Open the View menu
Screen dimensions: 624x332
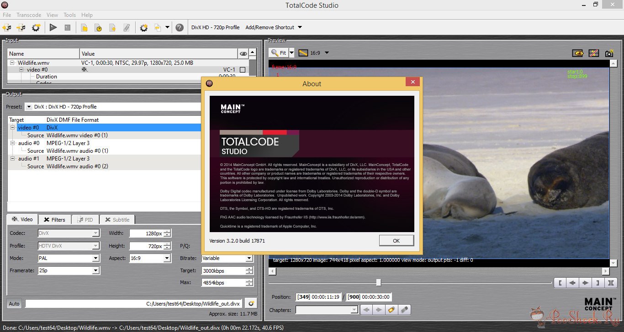click(x=53, y=15)
